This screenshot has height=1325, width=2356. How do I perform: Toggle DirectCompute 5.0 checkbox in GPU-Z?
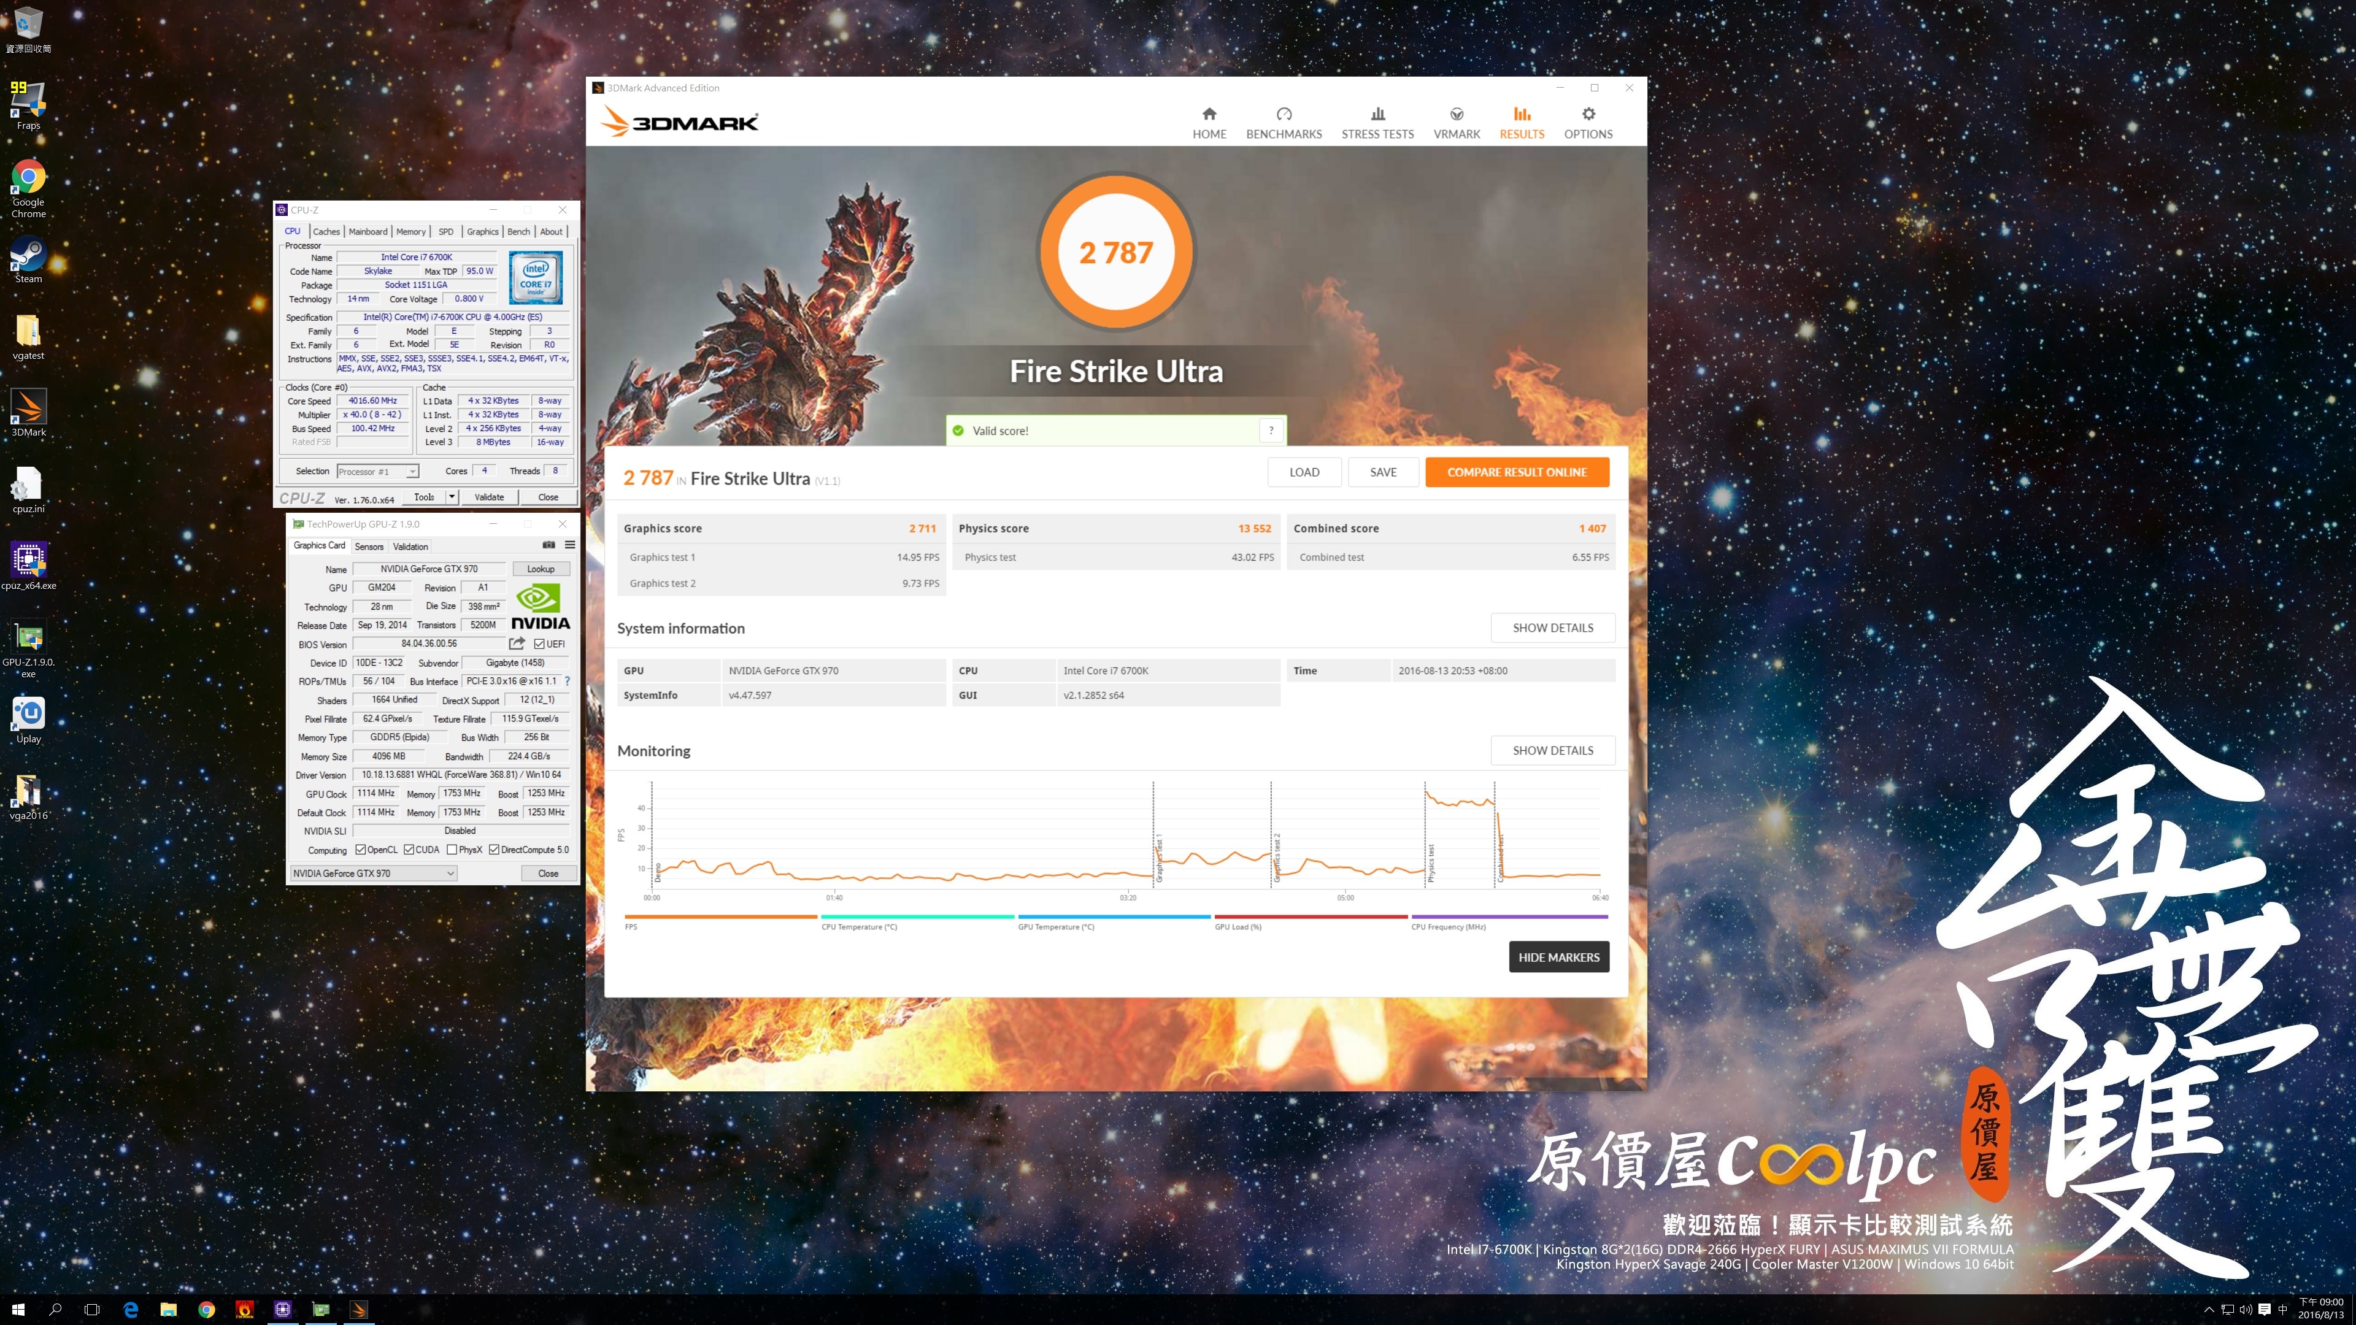(x=494, y=850)
